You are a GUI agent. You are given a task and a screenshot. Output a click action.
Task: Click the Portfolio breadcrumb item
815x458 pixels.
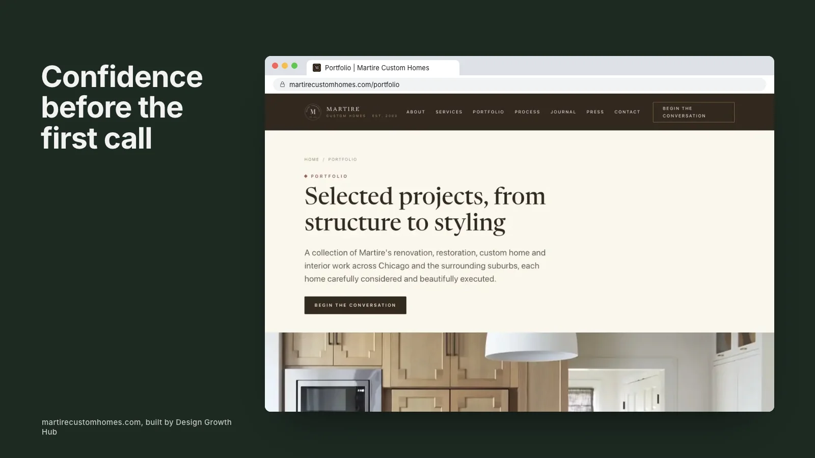tap(342, 159)
